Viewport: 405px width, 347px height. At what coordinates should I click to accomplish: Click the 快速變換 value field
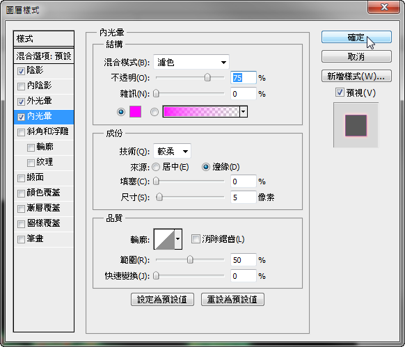(244, 276)
